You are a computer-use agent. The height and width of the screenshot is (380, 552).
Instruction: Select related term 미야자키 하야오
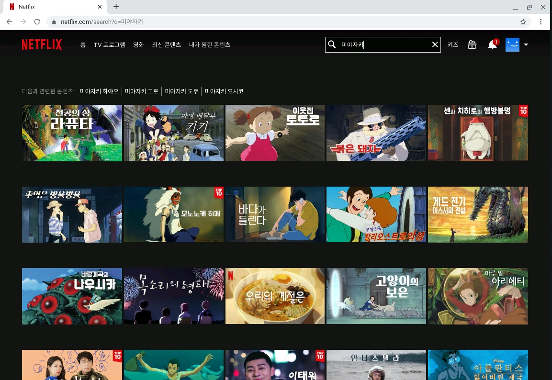99,91
